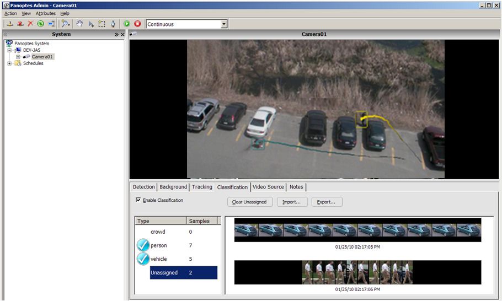Click the red X delete toolbar icon

[30, 24]
